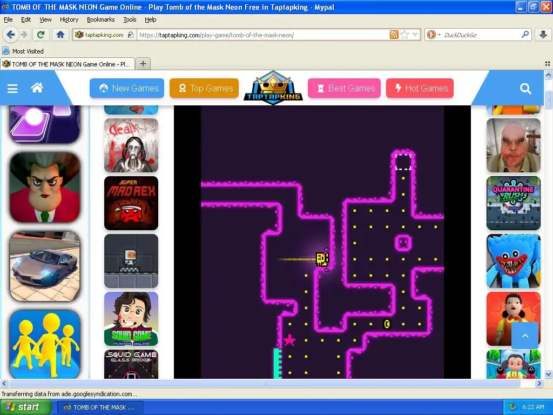Click the taskbar clock showing 6:22 AM
The height and width of the screenshot is (415, 553).
(x=533, y=407)
